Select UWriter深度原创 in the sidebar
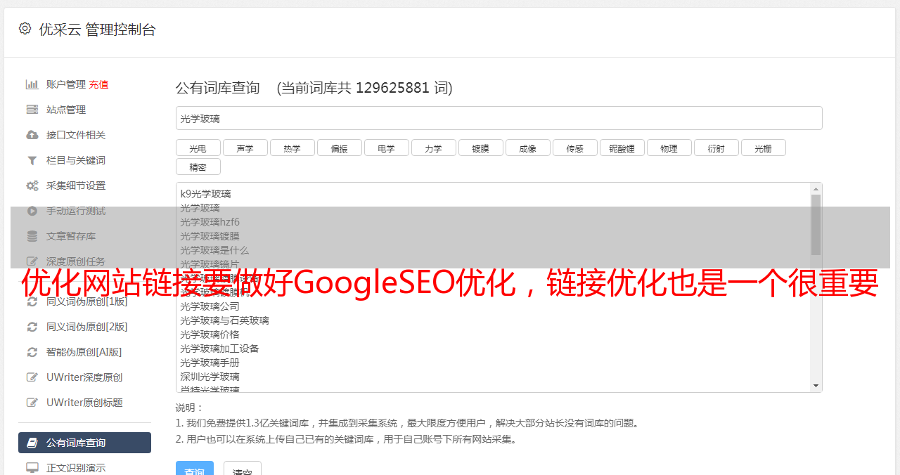 coord(84,377)
